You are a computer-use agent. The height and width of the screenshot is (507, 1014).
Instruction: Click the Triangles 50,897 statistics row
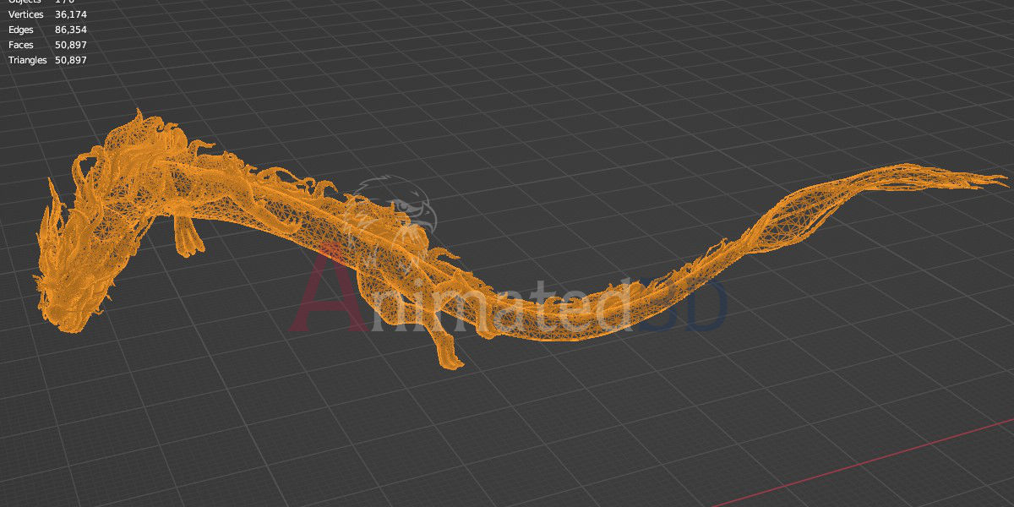coord(47,60)
